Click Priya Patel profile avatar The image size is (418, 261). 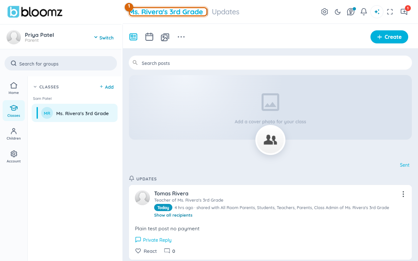[x=14, y=37]
